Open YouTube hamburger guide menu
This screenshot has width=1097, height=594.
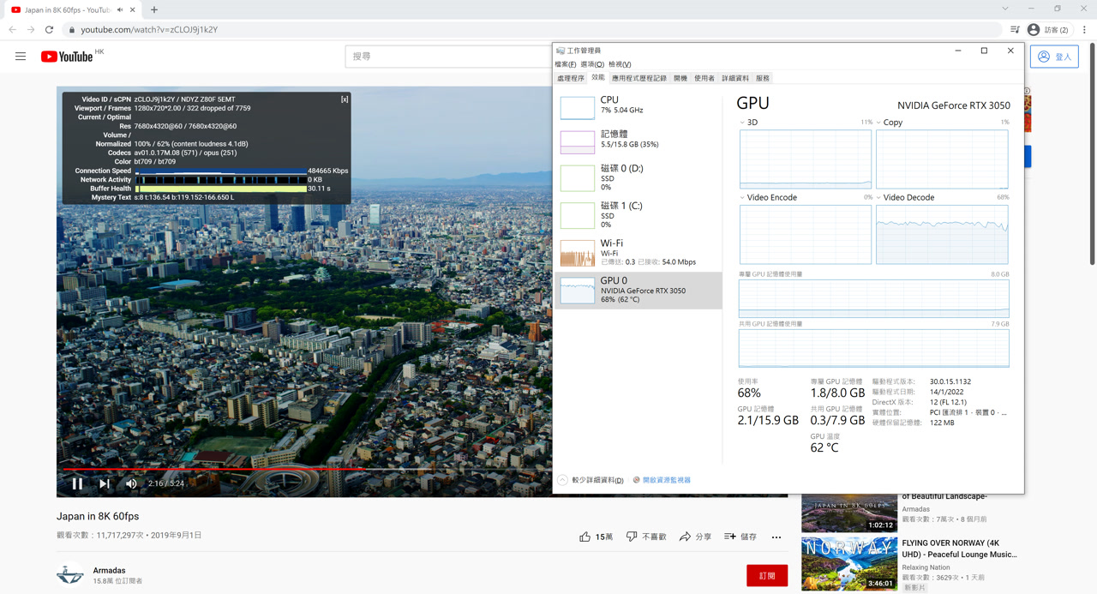point(21,57)
